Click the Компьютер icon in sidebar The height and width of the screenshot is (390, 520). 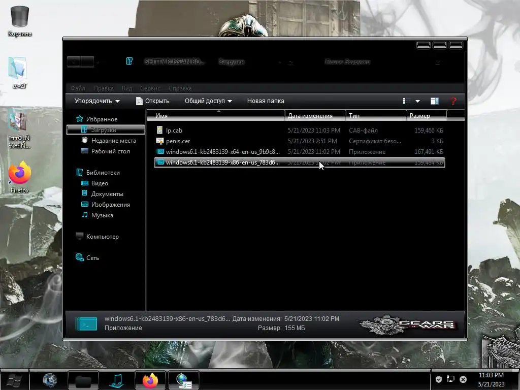[80, 236]
